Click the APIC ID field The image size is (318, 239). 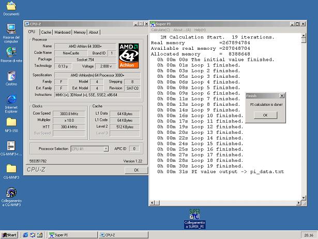coord(134,149)
